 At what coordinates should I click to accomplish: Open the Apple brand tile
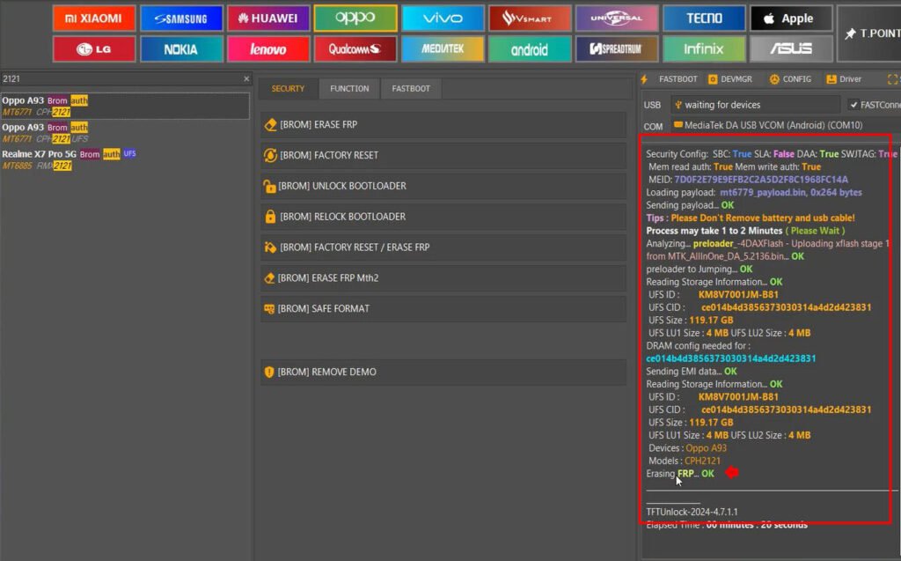(791, 18)
